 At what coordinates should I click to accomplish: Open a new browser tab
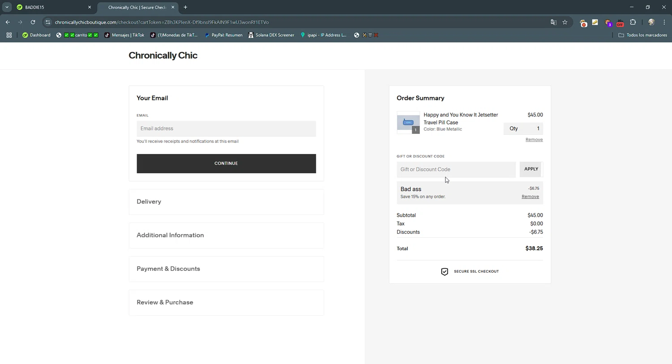pos(185,7)
